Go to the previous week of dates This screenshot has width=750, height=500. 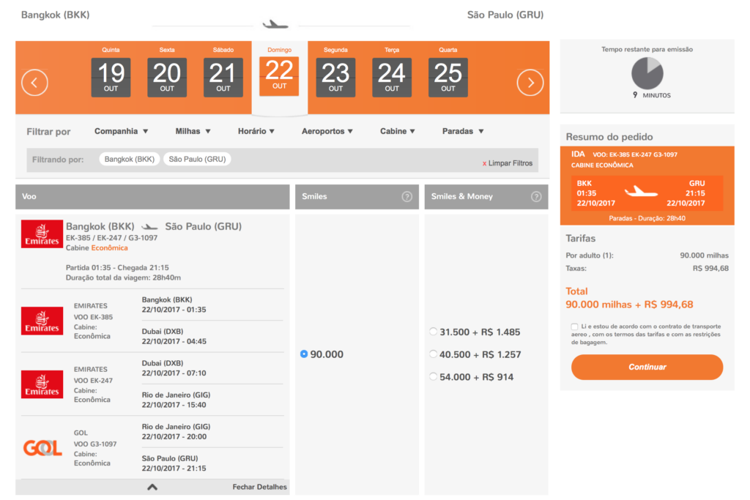34,83
